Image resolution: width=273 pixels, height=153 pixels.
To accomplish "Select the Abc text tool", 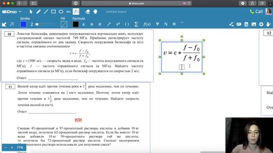I will [x=68, y=12].
